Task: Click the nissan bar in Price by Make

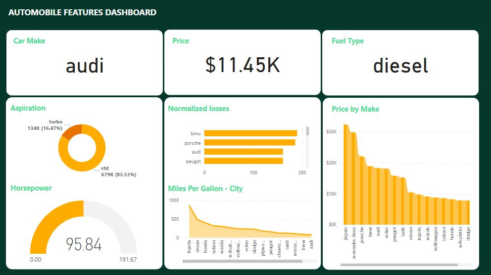Action: tap(411, 208)
